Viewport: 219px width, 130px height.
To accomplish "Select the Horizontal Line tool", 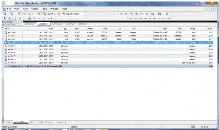I will coord(20,19).
